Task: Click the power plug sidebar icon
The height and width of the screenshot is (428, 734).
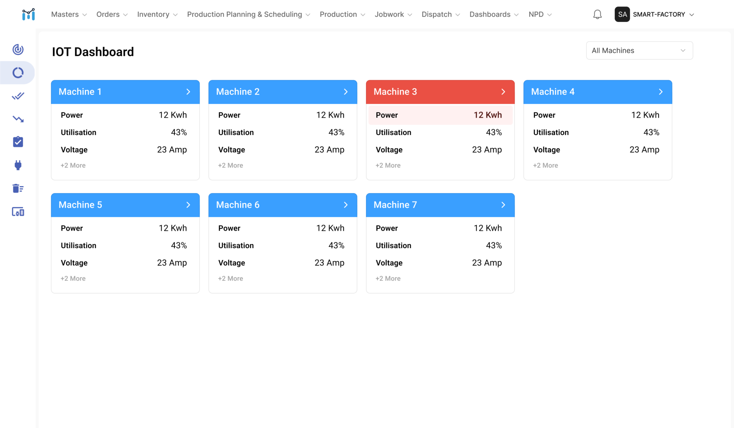Action: (x=18, y=165)
